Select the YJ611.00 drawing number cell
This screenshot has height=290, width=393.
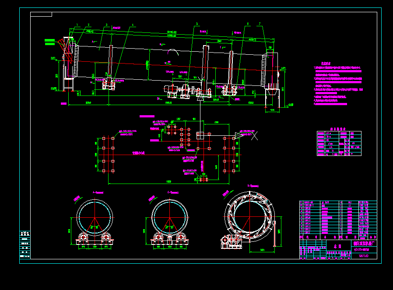364,256
